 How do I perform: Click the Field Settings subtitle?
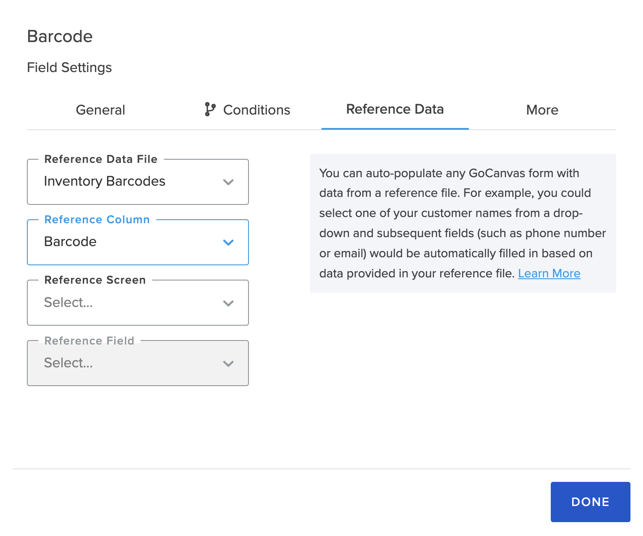tap(69, 68)
